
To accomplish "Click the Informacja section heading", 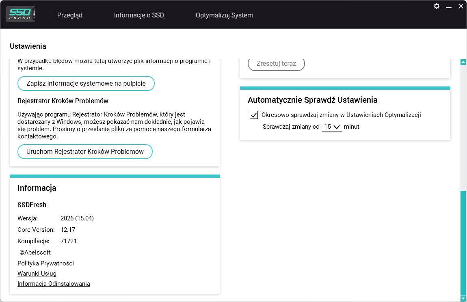I will point(37,188).
